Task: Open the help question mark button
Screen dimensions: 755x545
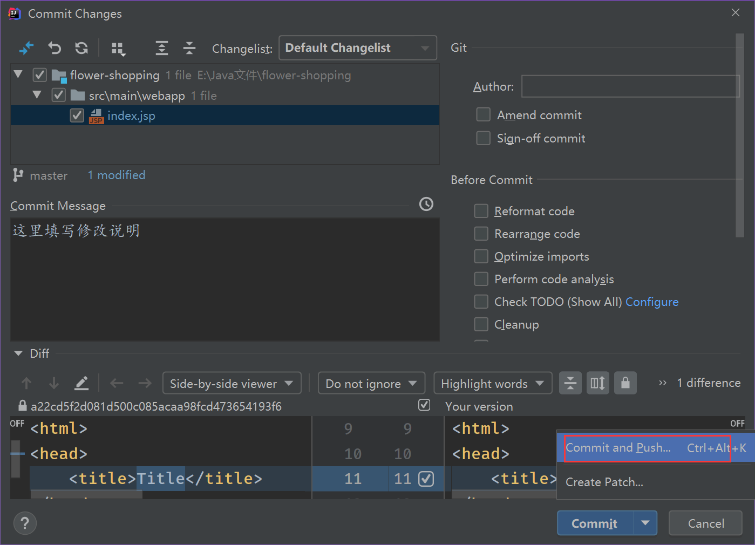Action: (25, 523)
